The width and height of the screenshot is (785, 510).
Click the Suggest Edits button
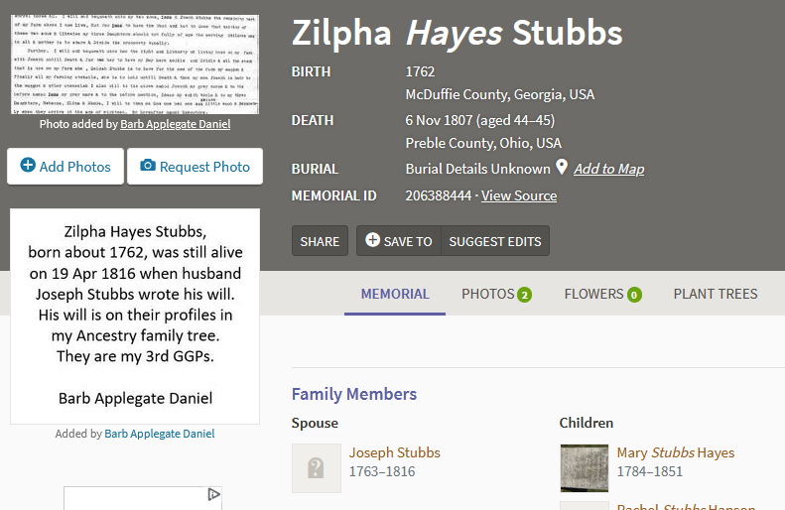point(495,241)
